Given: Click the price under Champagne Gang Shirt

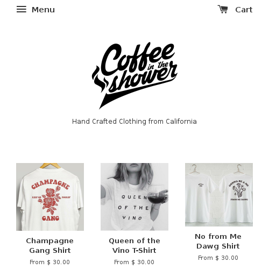Looking at the screenshot, I should click(49, 262).
